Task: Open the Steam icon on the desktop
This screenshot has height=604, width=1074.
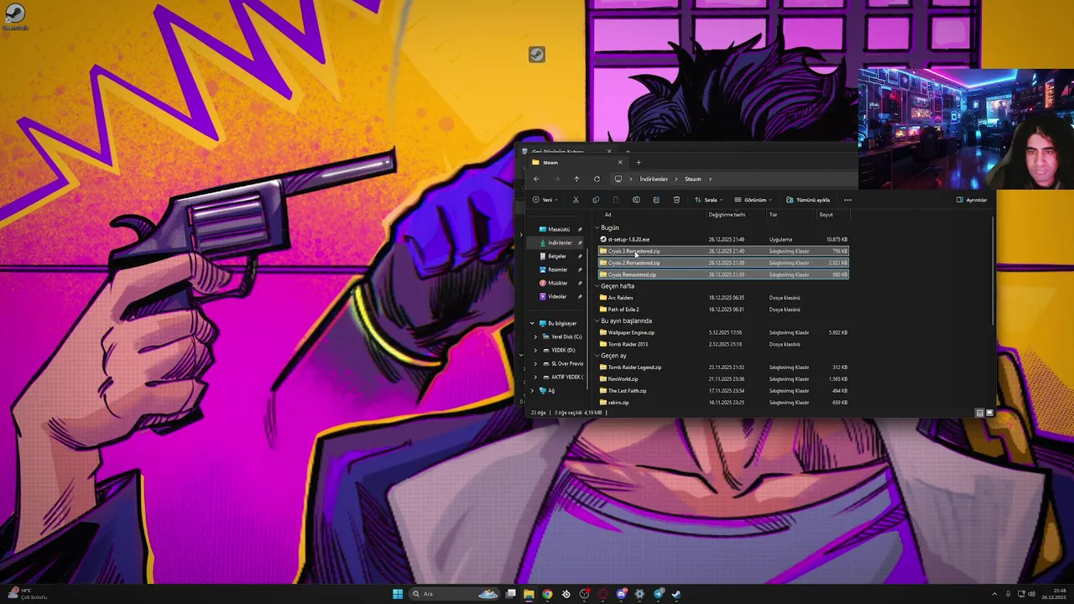Action: coord(537,55)
